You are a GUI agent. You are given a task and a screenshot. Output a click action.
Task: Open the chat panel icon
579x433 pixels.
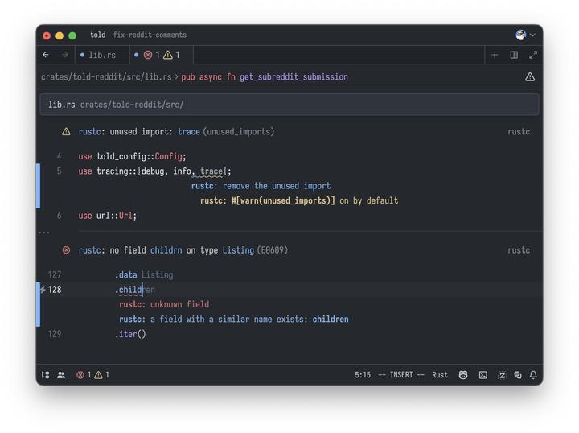click(518, 375)
